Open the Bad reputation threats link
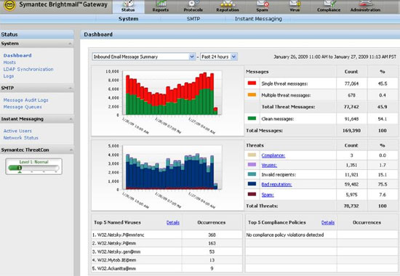 276,184
